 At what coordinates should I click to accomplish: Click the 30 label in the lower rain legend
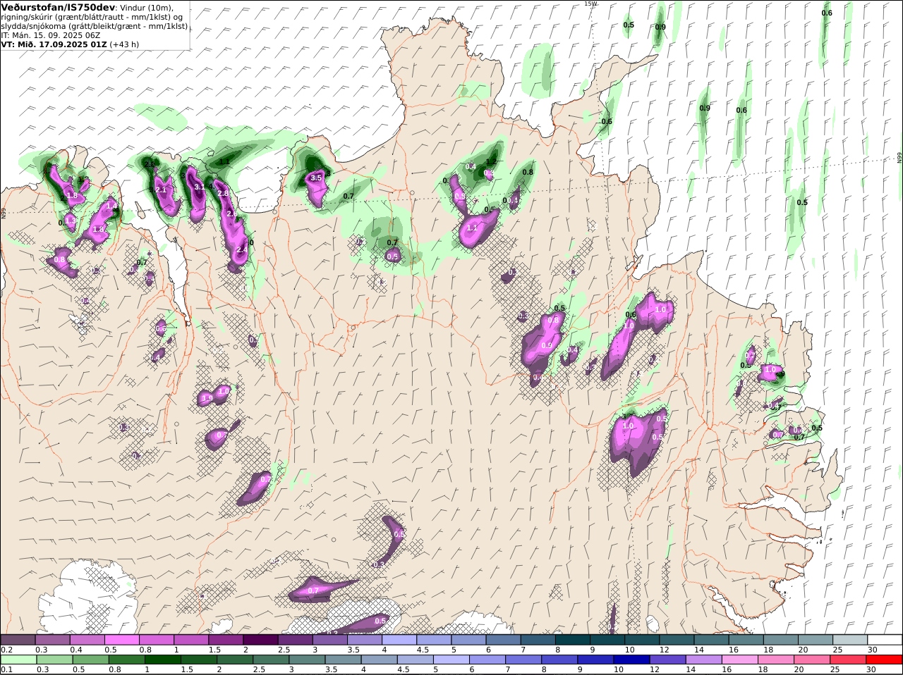[x=872, y=669]
